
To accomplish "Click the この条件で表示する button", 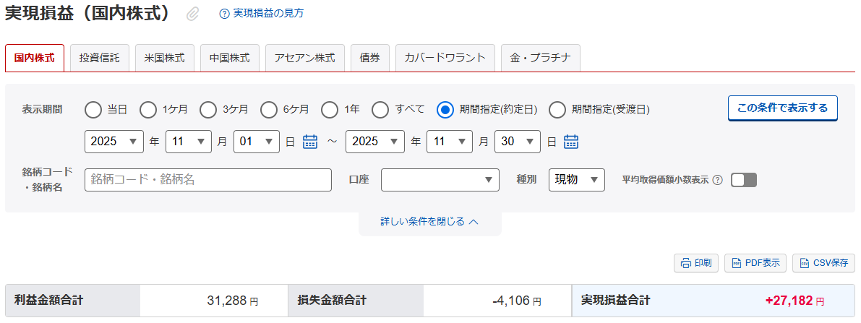I will [x=782, y=108].
